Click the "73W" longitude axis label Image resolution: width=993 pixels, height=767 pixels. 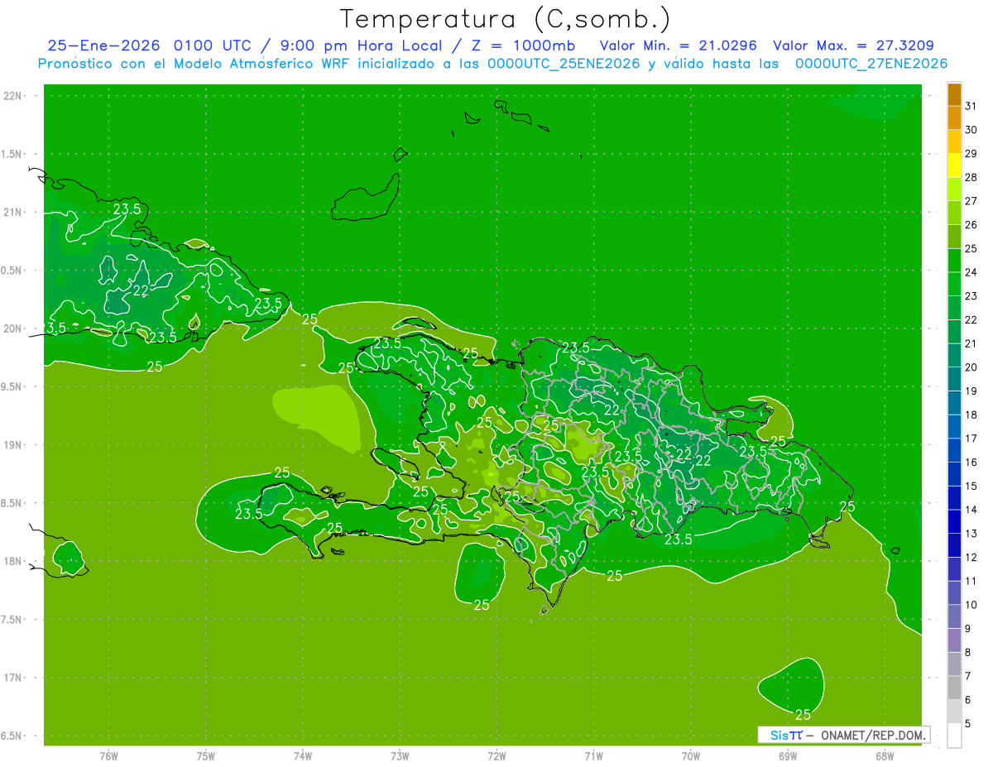(400, 755)
